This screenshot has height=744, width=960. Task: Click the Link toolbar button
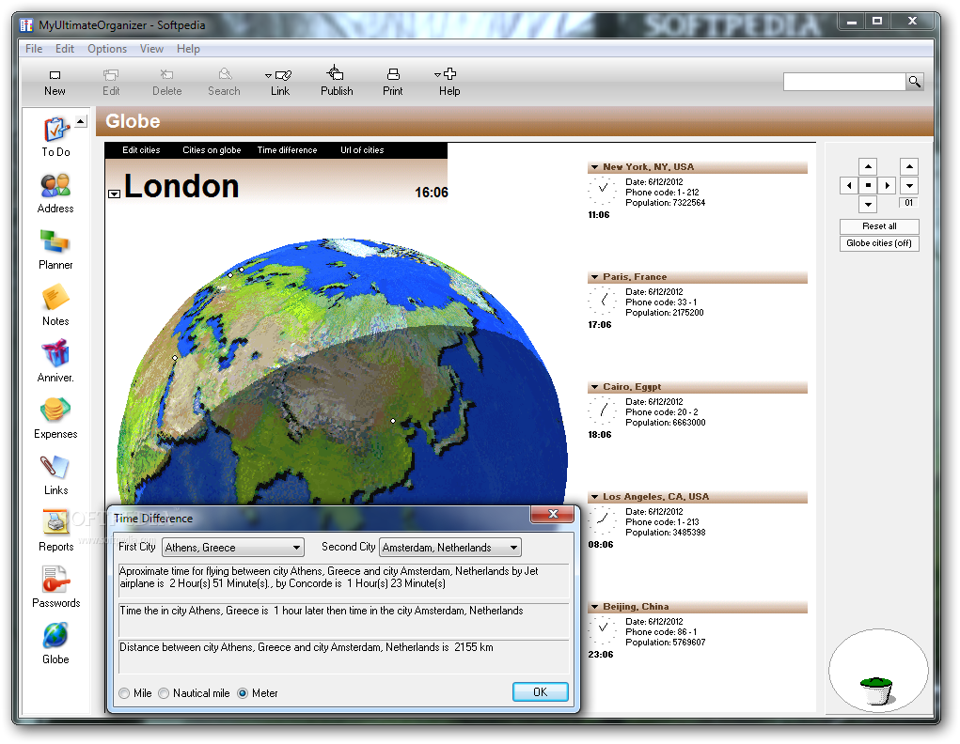(x=280, y=83)
